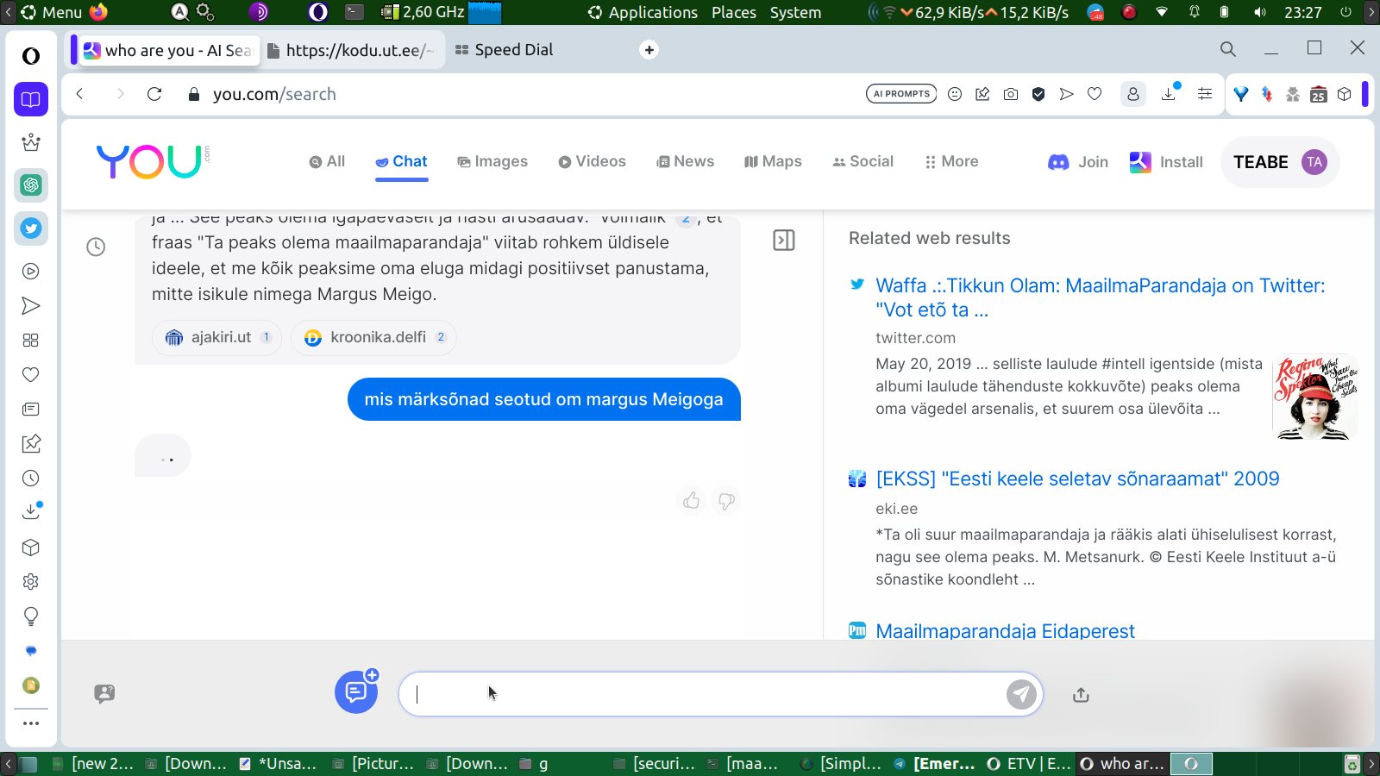Take a snapshot with camera icon
The image size is (1380, 776).
(1011, 94)
